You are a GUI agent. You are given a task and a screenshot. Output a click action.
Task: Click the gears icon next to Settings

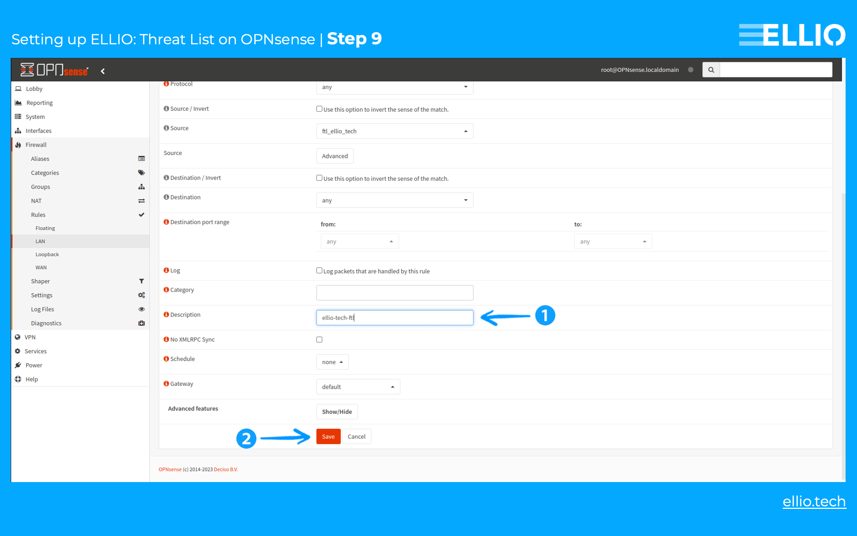click(141, 295)
